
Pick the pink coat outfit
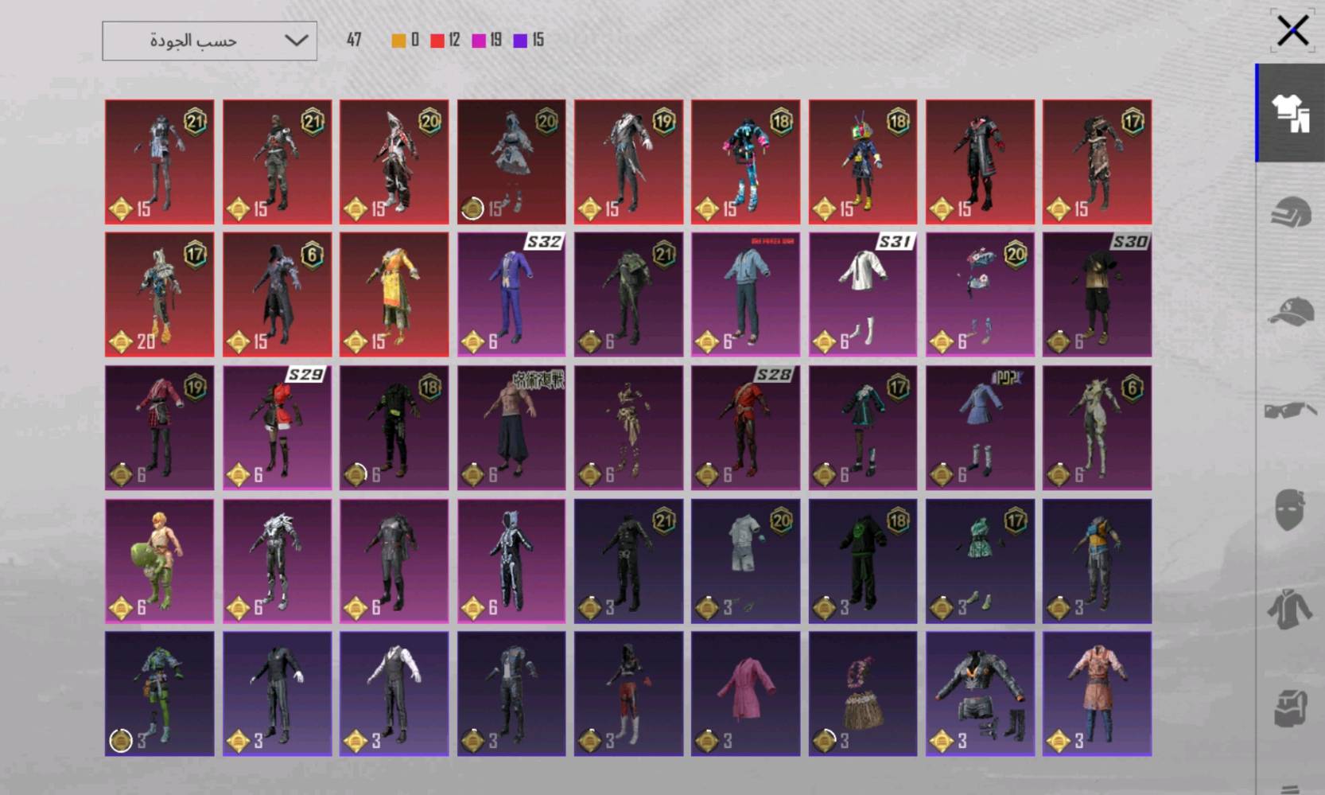click(745, 694)
